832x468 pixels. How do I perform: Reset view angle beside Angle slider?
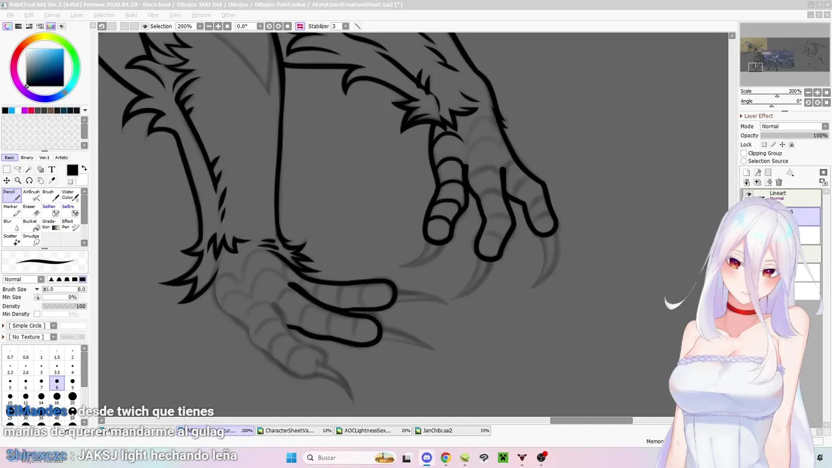coord(826,103)
